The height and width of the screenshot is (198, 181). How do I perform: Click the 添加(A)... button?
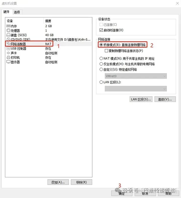[58, 182]
